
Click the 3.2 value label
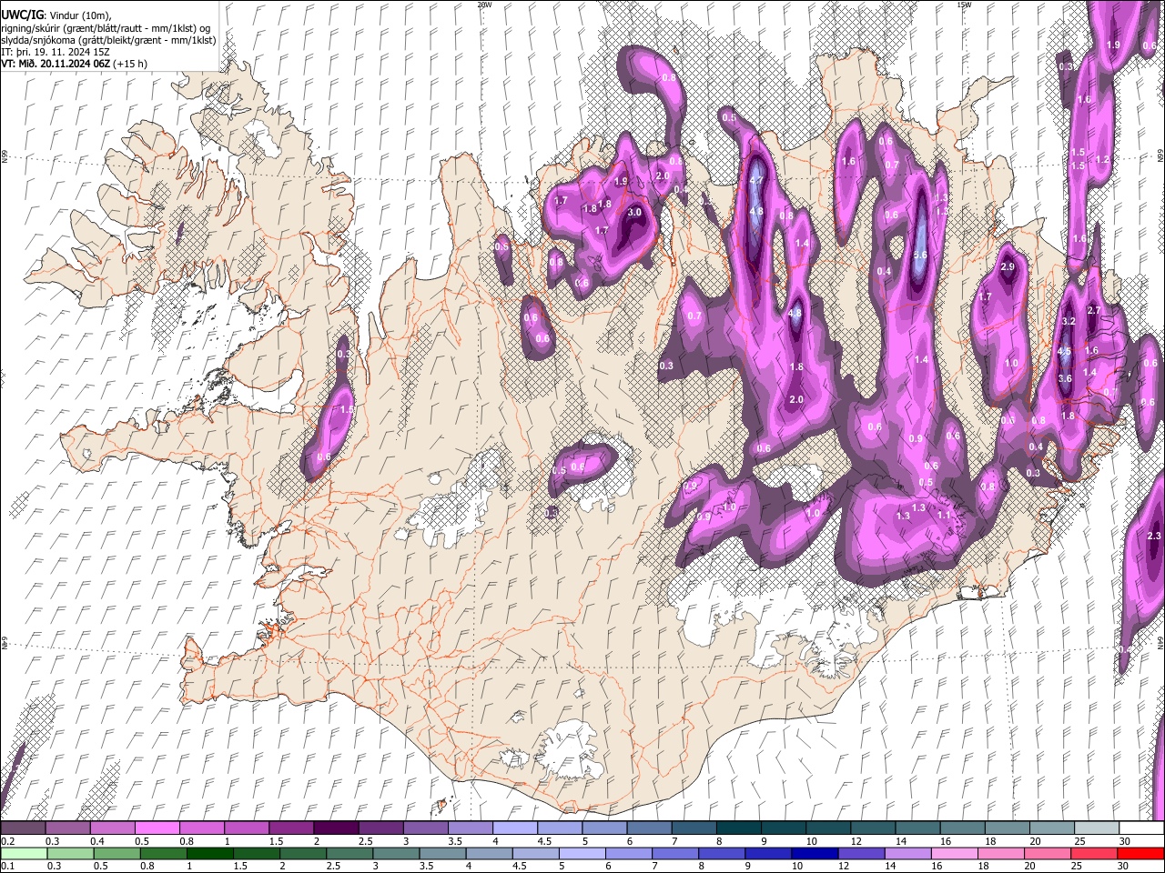[x=1069, y=322]
